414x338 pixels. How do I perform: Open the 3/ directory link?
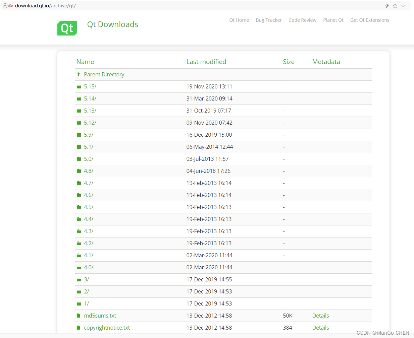pyautogui.click(x=86, y=279)
